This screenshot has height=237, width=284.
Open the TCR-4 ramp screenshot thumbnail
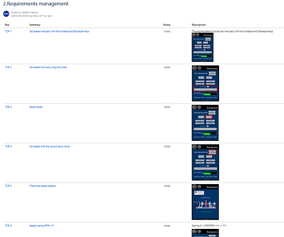(206, 162)
